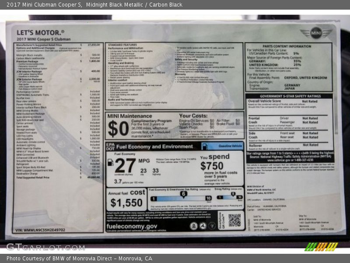This screenshot has height=263, width=350.
Task: Click the 'Overall Vehicle Score' label
Action: [x=265, y=101]
